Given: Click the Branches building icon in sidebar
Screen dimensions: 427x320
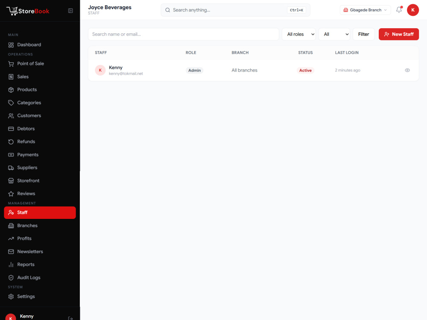Looking at the screenshot, I should [x=11, y=226].
